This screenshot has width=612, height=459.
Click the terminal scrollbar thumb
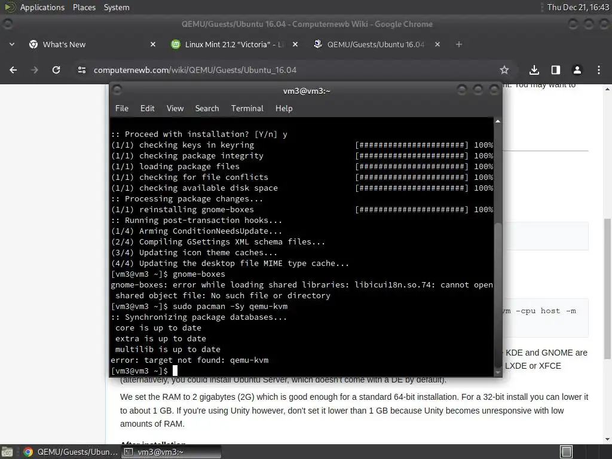coord(498,295)
